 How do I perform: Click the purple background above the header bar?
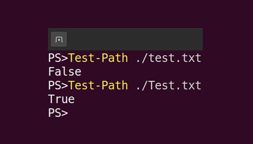coord(126,14)
